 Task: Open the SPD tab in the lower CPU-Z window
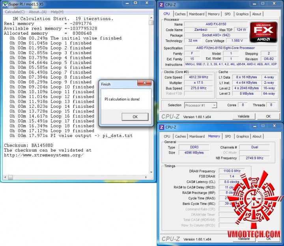tap(228, 136)
